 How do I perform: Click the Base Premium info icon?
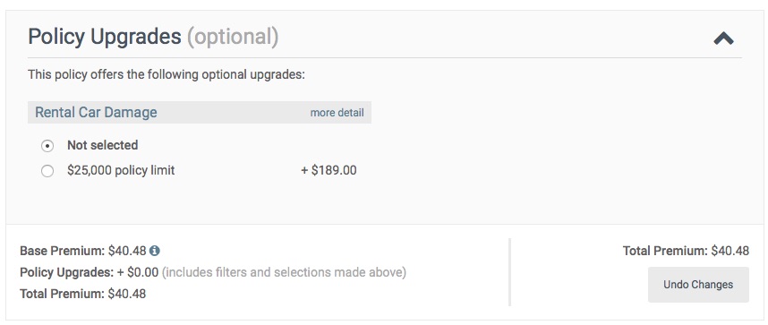click(x=155, y=251)
